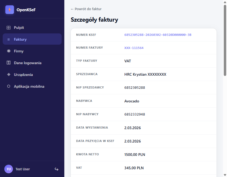
Task: Follow the Powrót do faktur link
Action: point(86,9)
